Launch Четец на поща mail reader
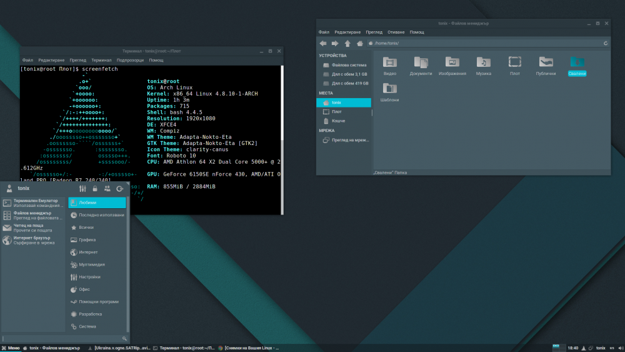625x352 pixels. 33,228
